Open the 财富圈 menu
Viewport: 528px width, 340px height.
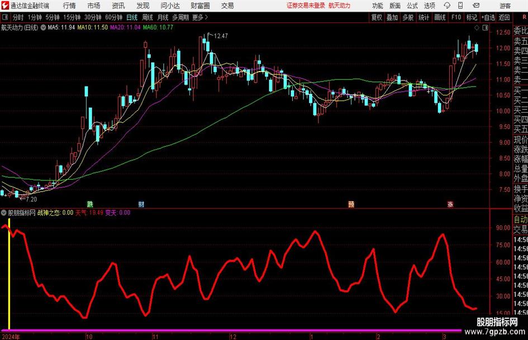[x=200, y=6]
